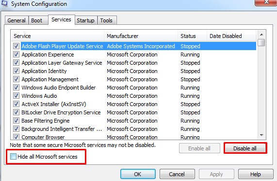Sort by the Manufacturer column header
Viewport: 277px width, 181px height.
141,36
